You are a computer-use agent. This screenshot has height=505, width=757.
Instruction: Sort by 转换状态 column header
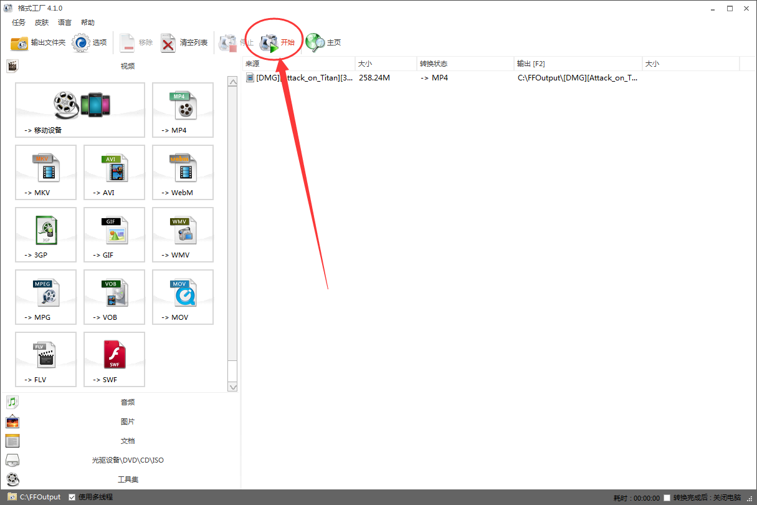[465, 64]
